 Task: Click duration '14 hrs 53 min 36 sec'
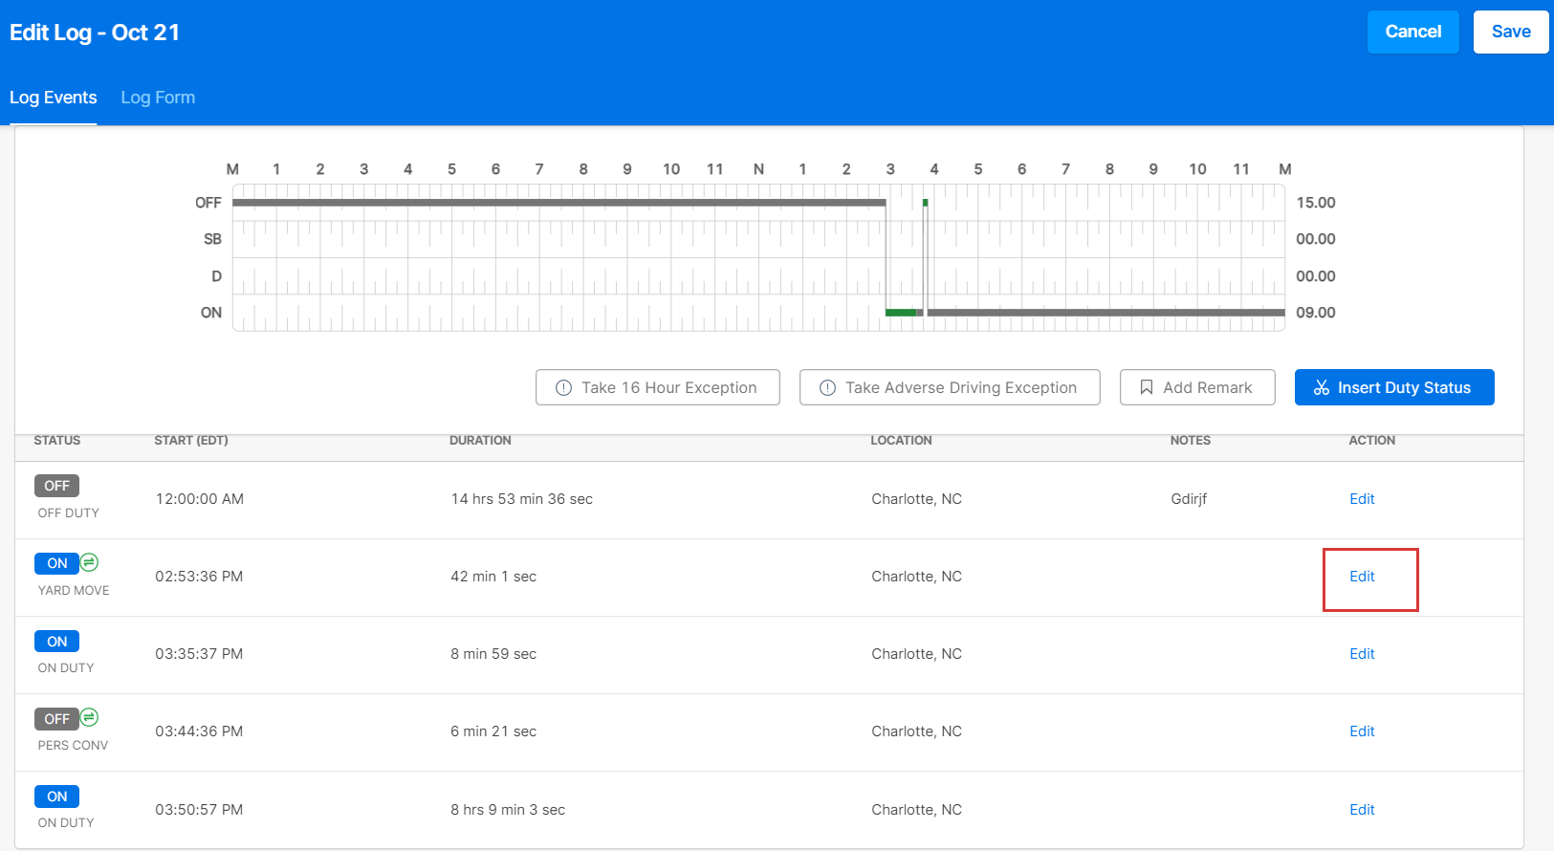click(x=522, y=499)
